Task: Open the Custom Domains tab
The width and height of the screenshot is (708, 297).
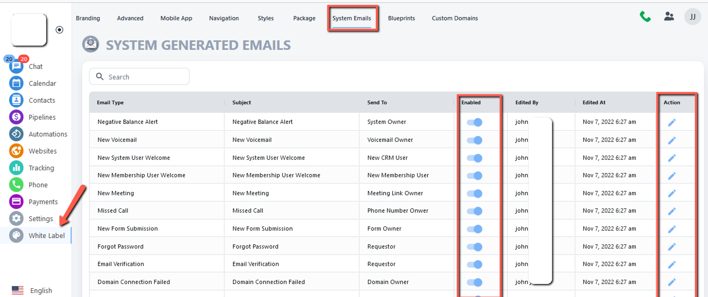Action: pyautogui.click(x=455, y=18)
